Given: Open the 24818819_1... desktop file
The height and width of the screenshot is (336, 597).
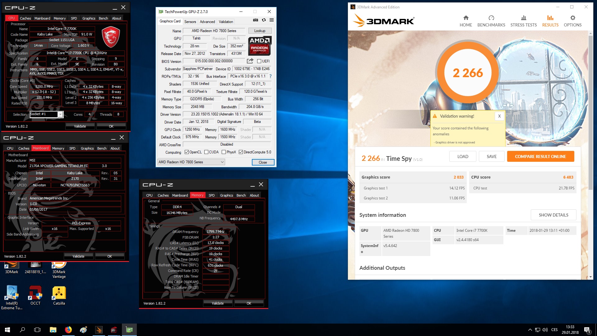Looking at the screenshot, I should pos(35,268).
